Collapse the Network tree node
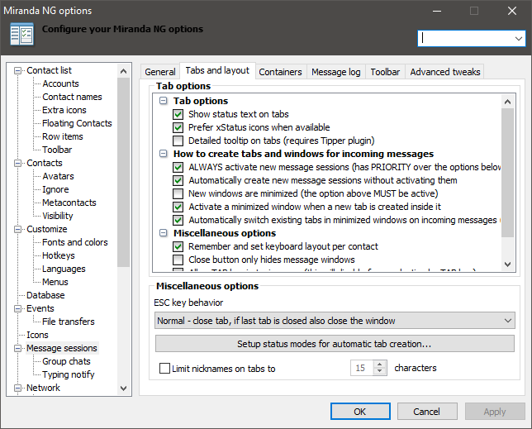The height and width of the screenshot is (429, 532). click(x=17, y=388)
